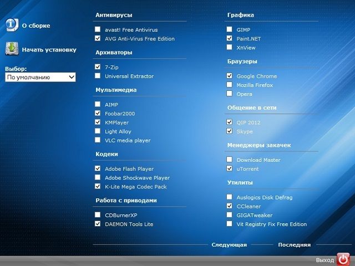355x266 pixels.
Task: Toggle the Skype checkbox off
Action: [x=229, y=131]
